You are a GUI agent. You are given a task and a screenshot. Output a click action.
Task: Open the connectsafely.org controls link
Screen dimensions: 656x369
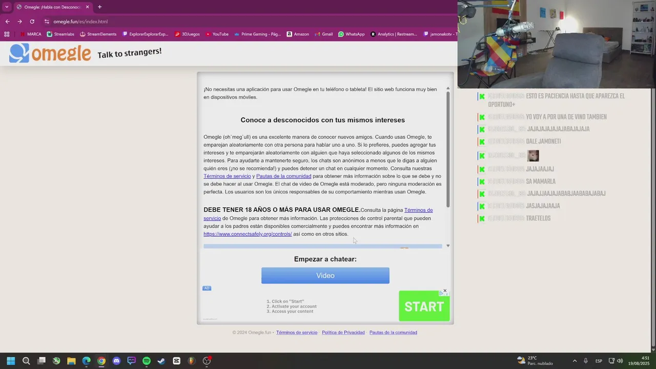tap(248, 234)
